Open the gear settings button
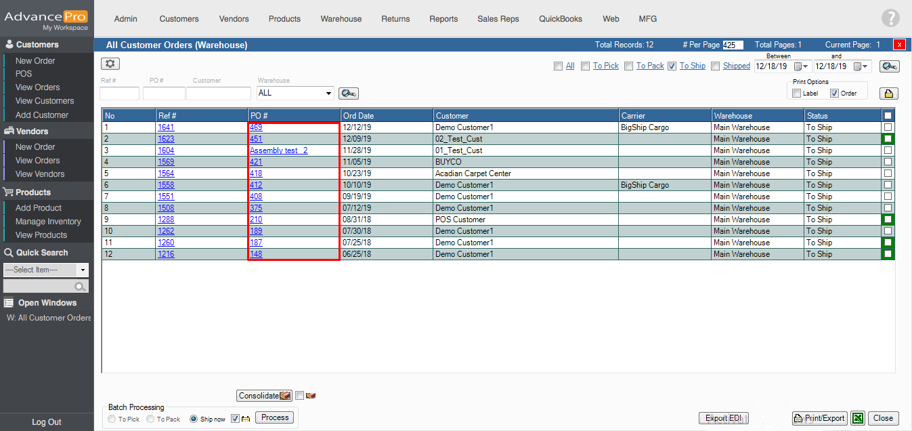Screen dimensions: 912x431 click(x=110, y=64)
